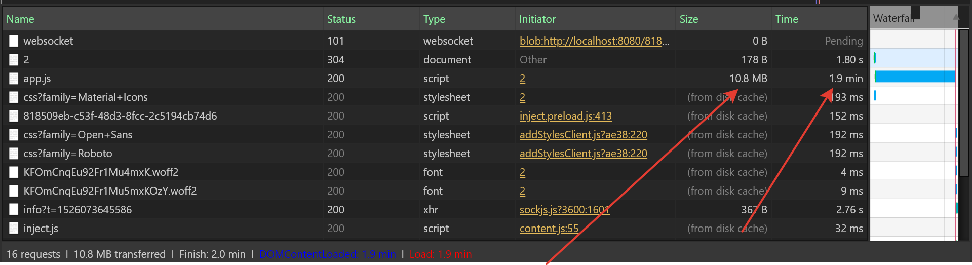Viewport: 972px width, 265px height.
Task: Select the css?family=Roboto request
Action: [x=68, y=154]
